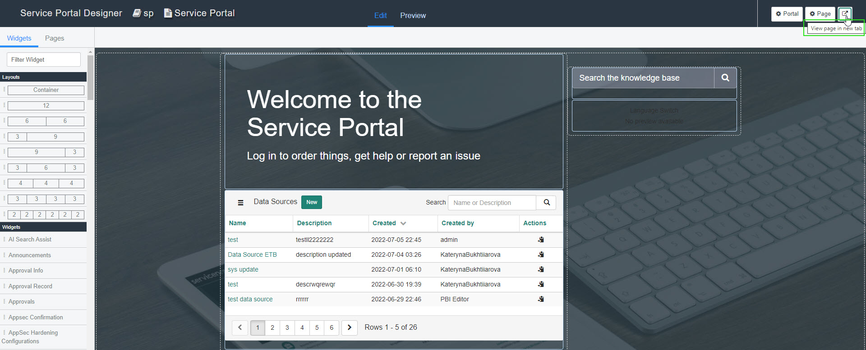
Task: Click the action icon for test data source row
Action: [541, 299]
